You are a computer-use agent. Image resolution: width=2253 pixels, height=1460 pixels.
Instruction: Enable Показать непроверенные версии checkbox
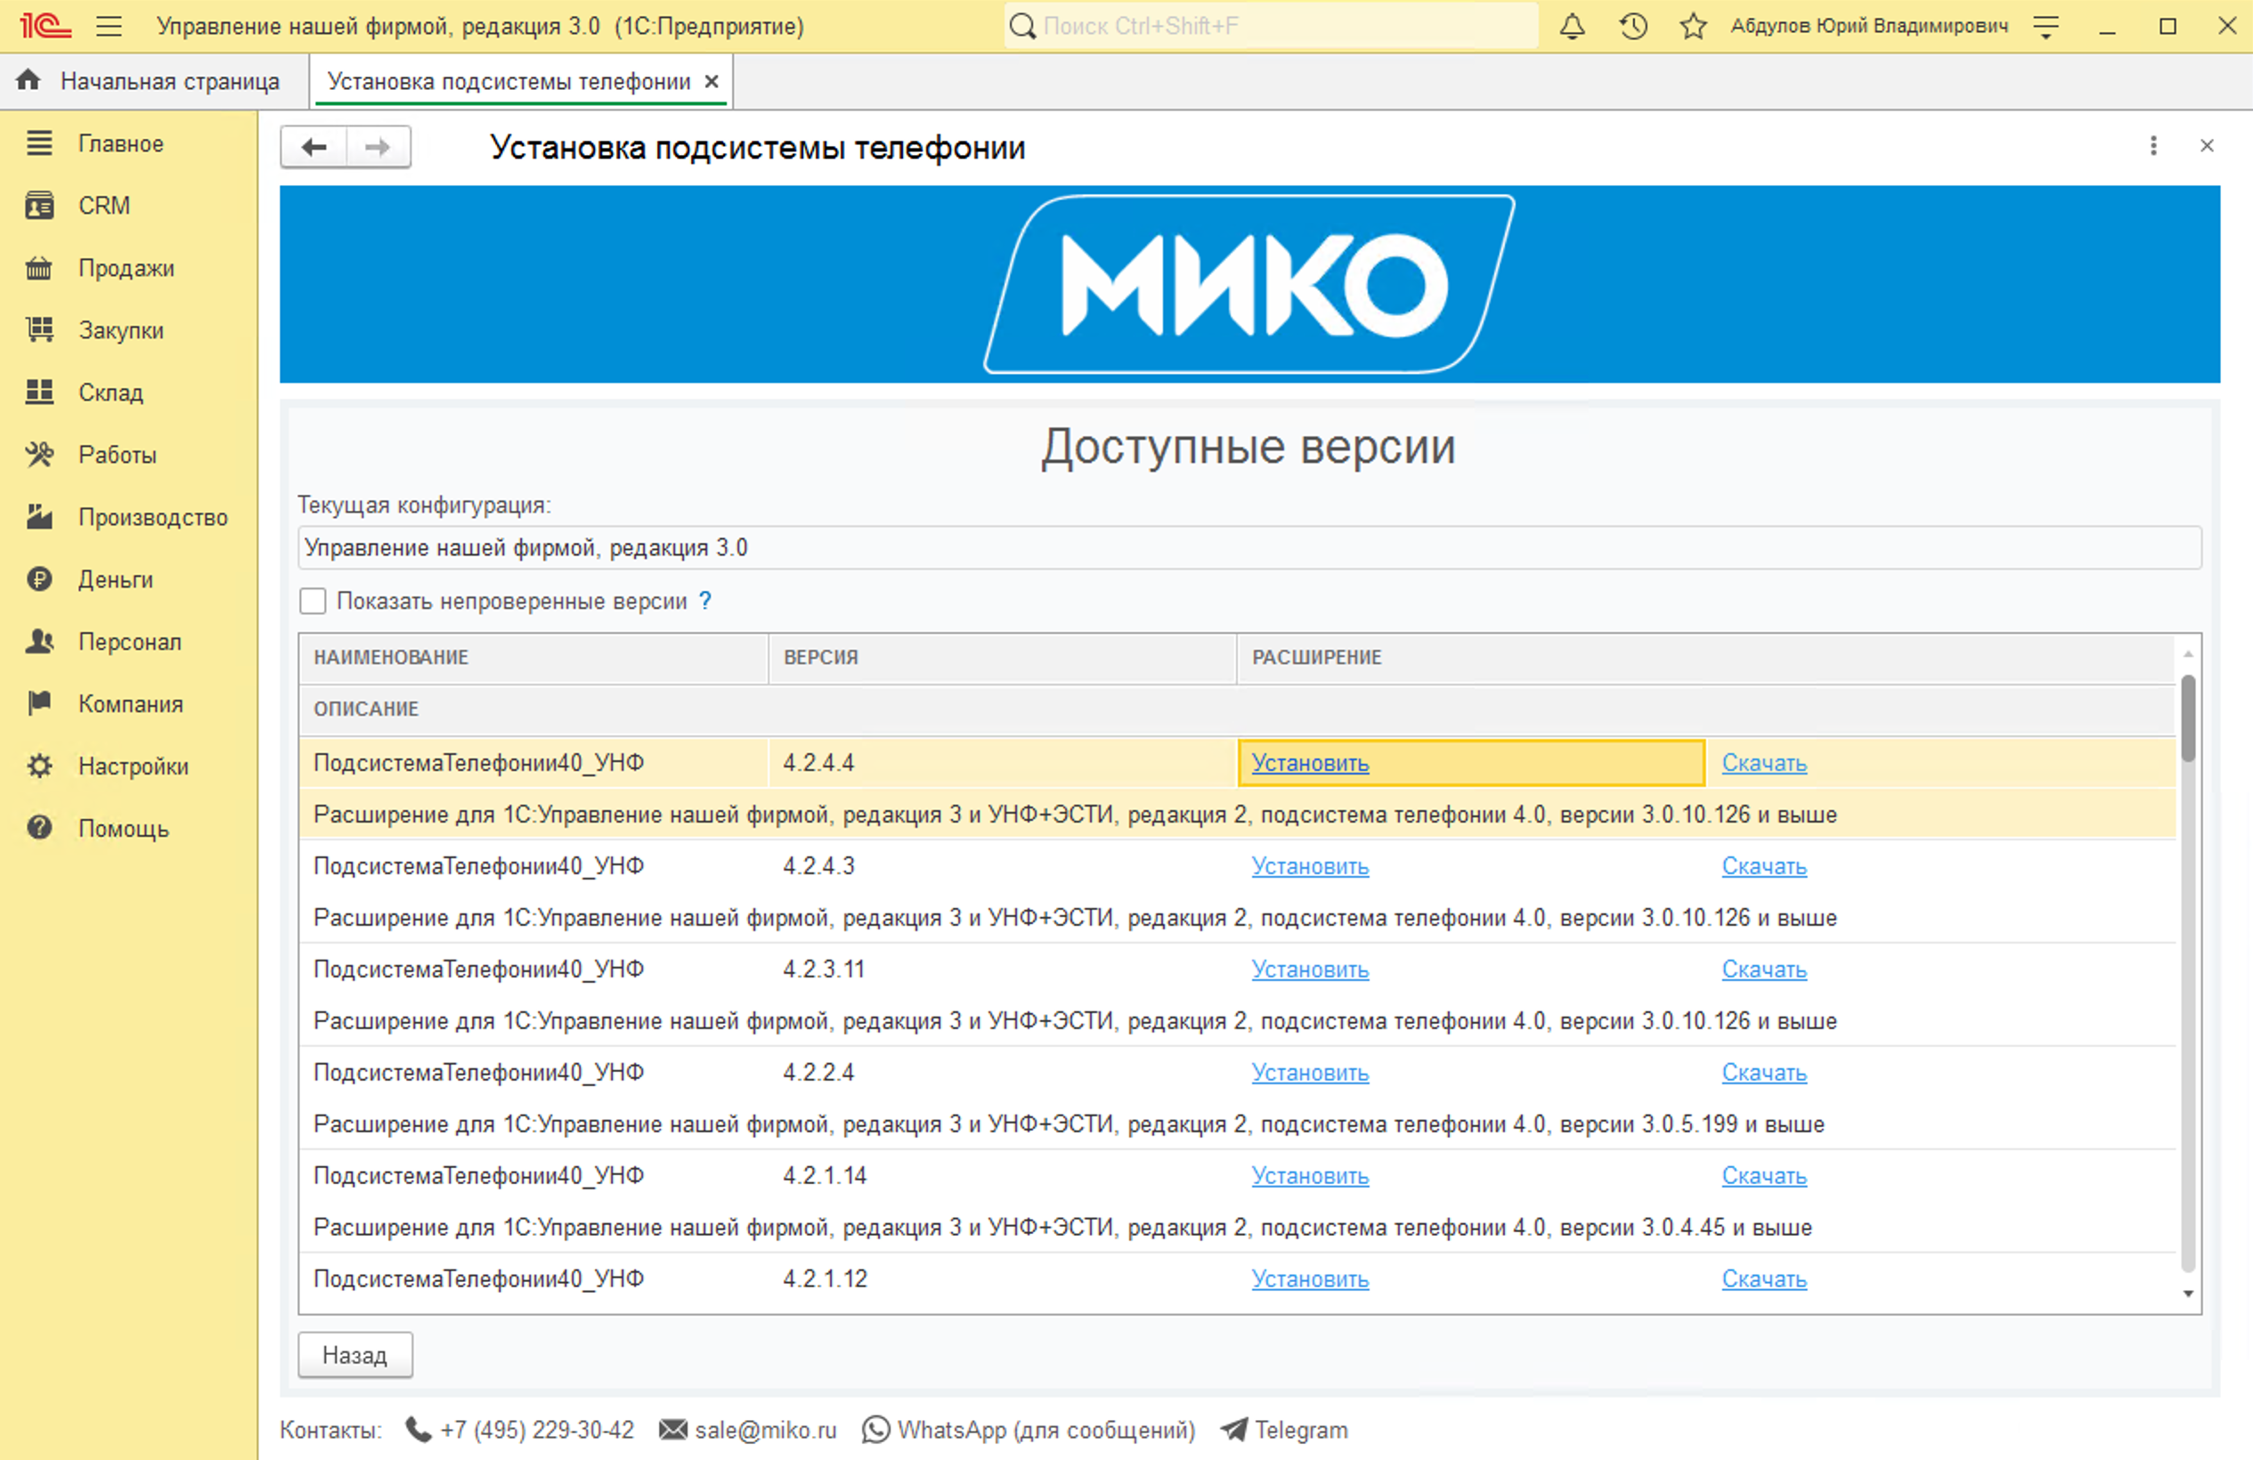[x=313, y=600]
